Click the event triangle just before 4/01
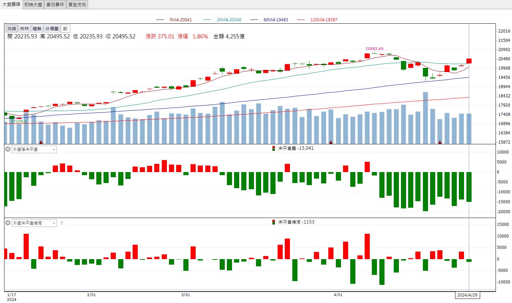The width and height of the screenshot is (512, 303). pos(331,142)
